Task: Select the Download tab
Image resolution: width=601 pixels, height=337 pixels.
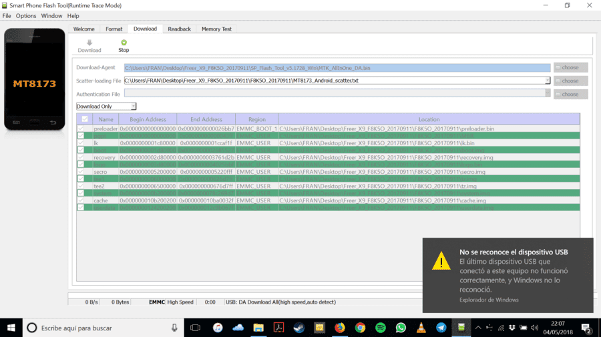Action: click(x=146, y=29)
